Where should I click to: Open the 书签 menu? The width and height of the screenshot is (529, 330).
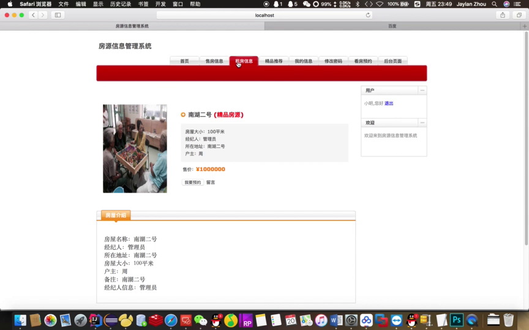143,4
